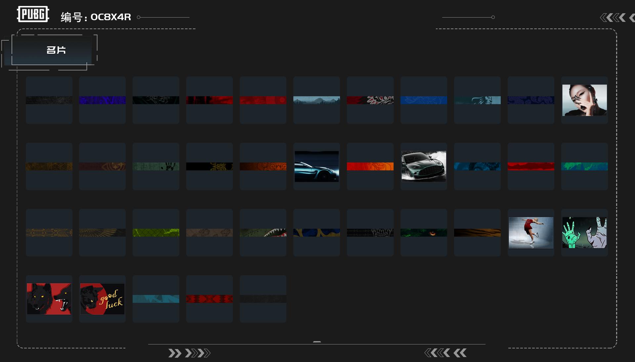Pick the brown footprints name card

coord(209,233)
